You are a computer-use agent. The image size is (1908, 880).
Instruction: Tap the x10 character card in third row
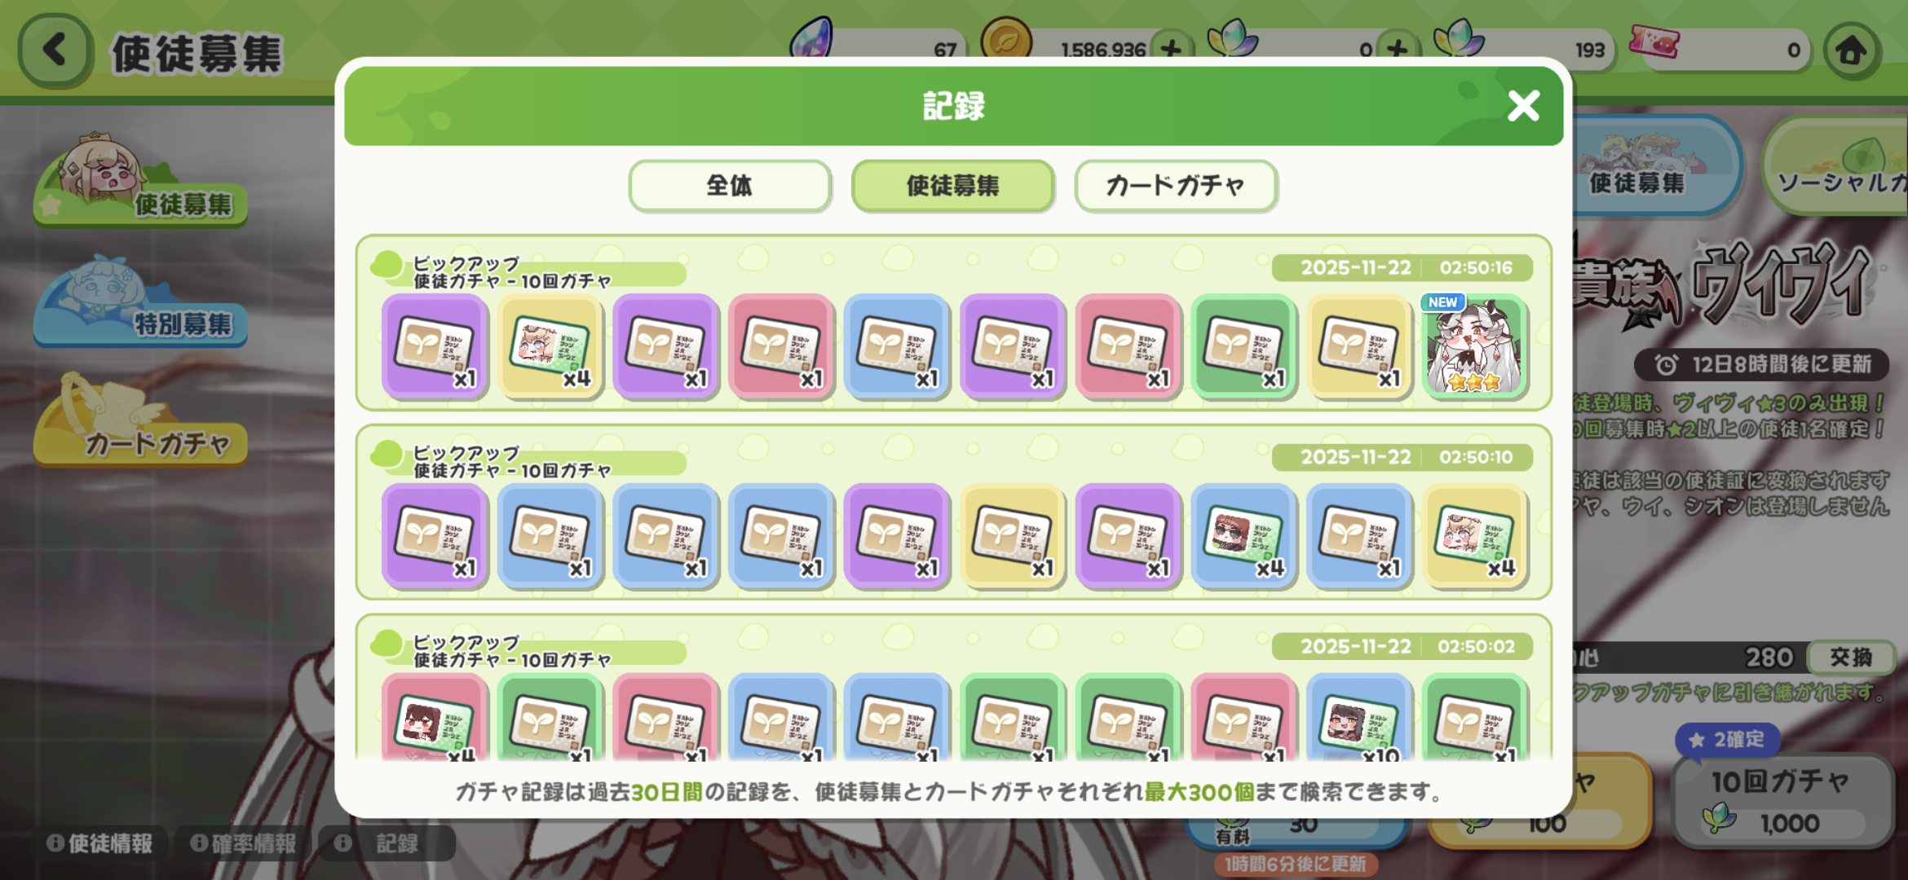click(x=1358, y=719)
